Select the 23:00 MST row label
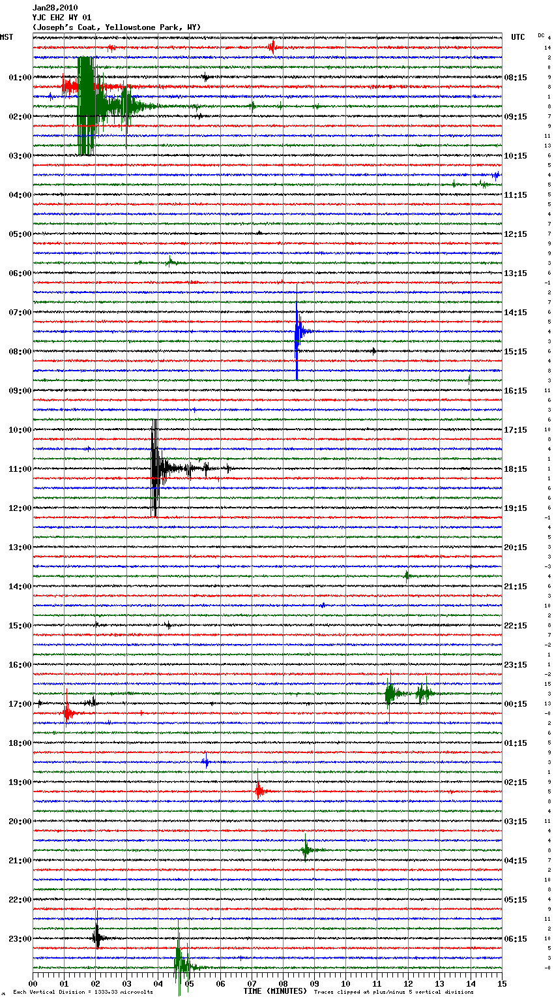The image size is (554, 1001). click(20, 939)
